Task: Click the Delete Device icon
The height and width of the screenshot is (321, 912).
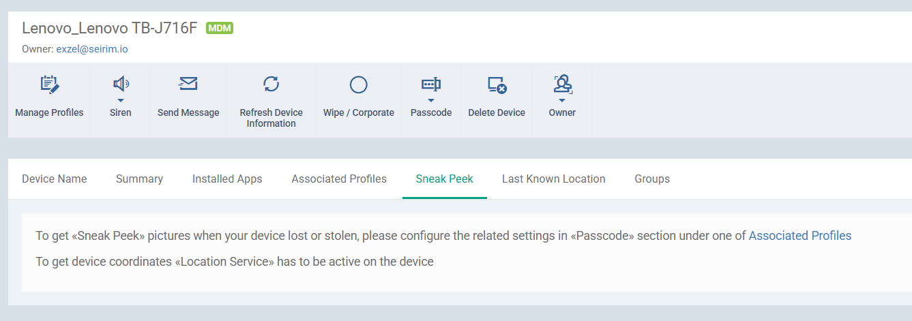Action: (x=497, y=85)
